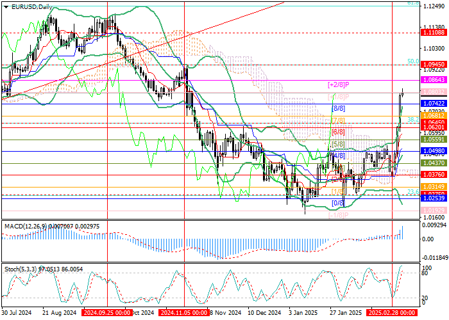This screenshot has height=320, width=449.
Task: Click the EURUSD chart dropdown triangle
Action: [3, 6]
